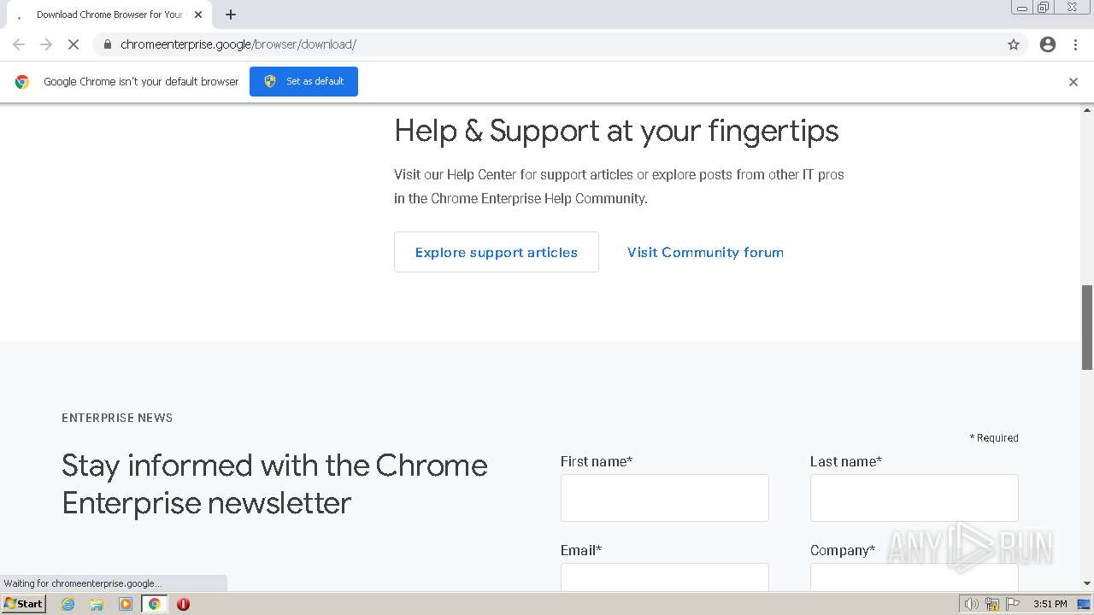Click the Google Chrome logo in infobar

tap(22, 82)
